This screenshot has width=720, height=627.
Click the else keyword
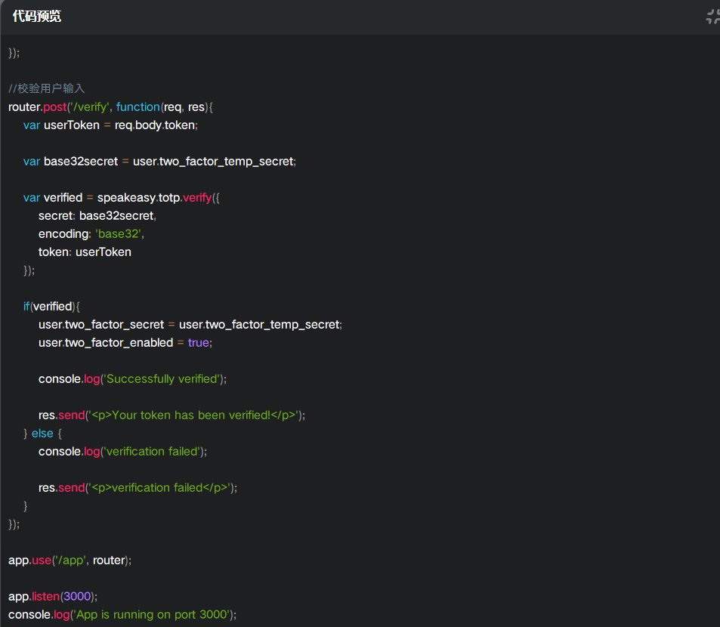click(x=42, y=434)
